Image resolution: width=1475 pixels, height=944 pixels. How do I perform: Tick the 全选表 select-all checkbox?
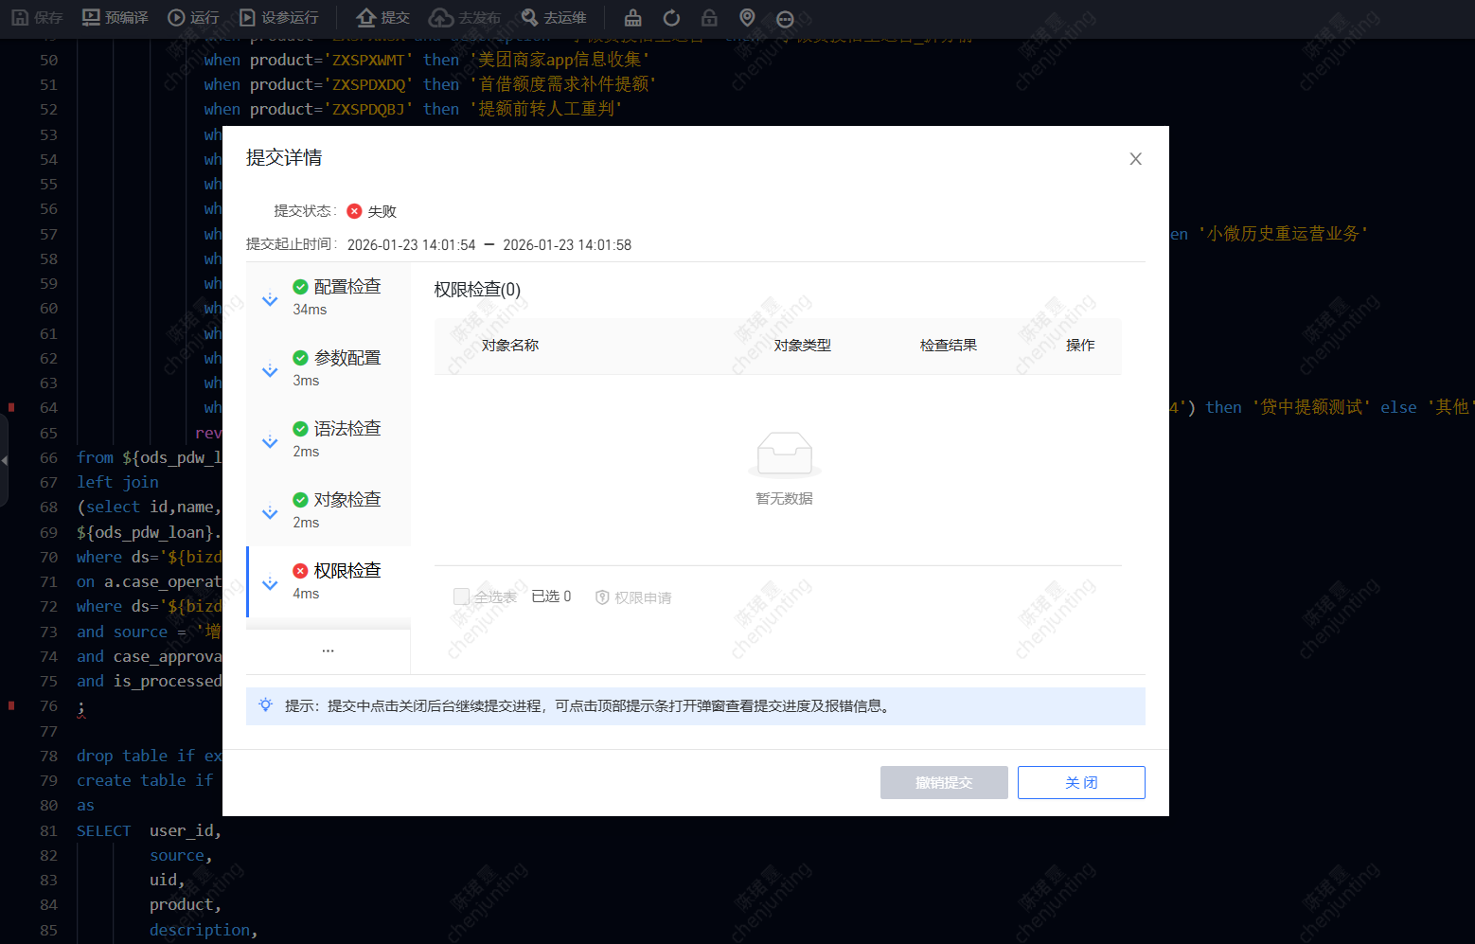click(462, 597)
